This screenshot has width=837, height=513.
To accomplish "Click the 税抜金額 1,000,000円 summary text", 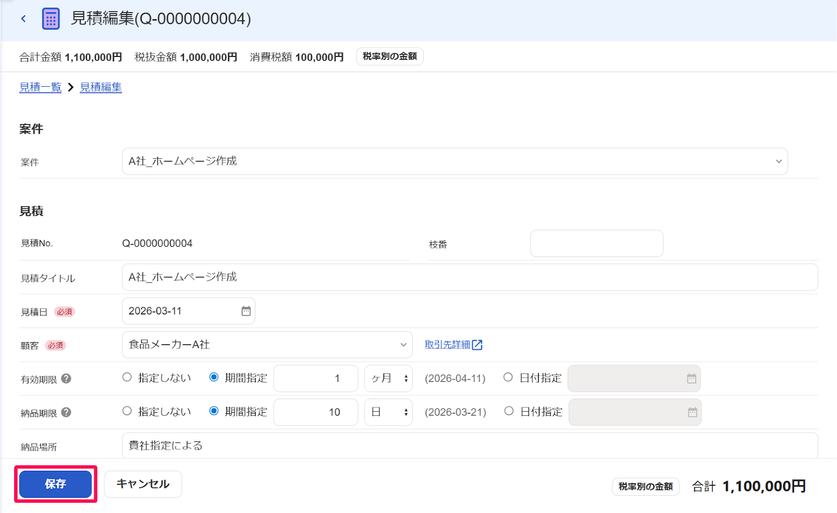I will coord(186,57).
